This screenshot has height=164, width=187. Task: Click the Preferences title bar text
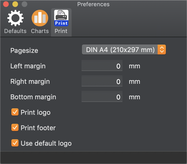[x=93, y=4]
